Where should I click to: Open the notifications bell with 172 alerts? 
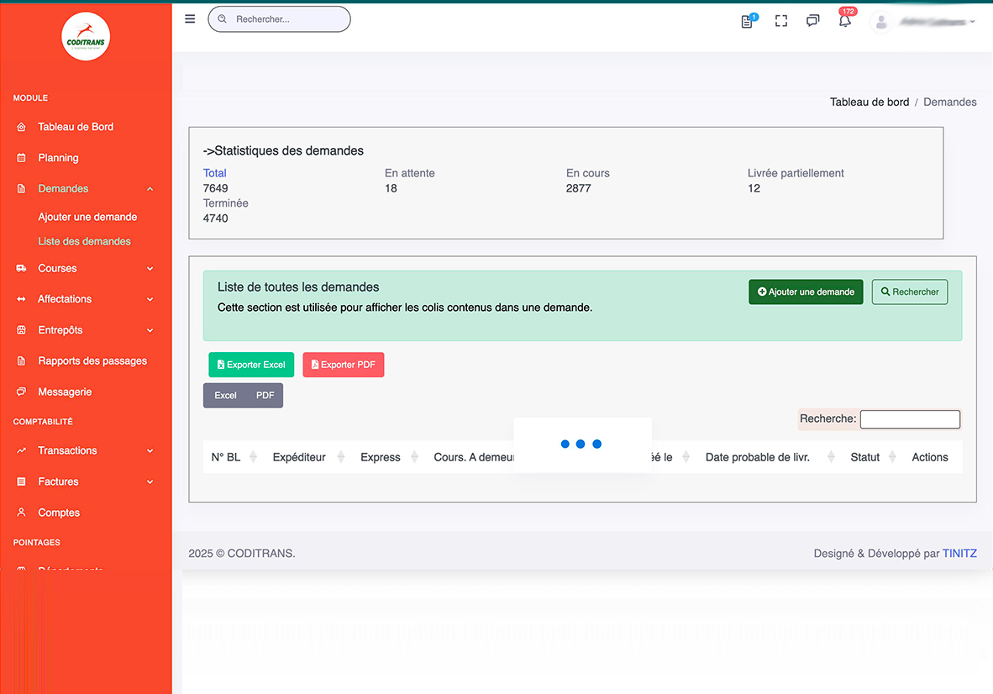pos(844,21)
